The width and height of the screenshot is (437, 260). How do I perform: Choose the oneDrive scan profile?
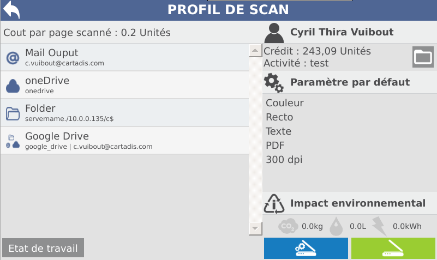(124, 85)
